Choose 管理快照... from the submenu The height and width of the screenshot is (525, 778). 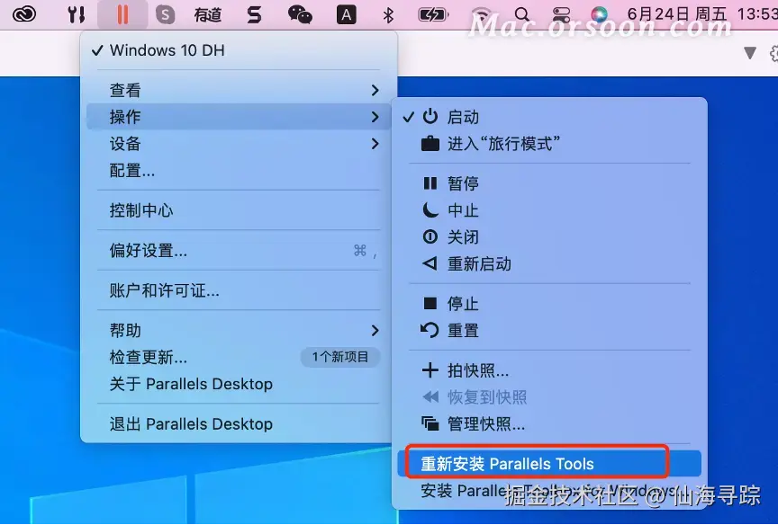click(x=549, y=424)
